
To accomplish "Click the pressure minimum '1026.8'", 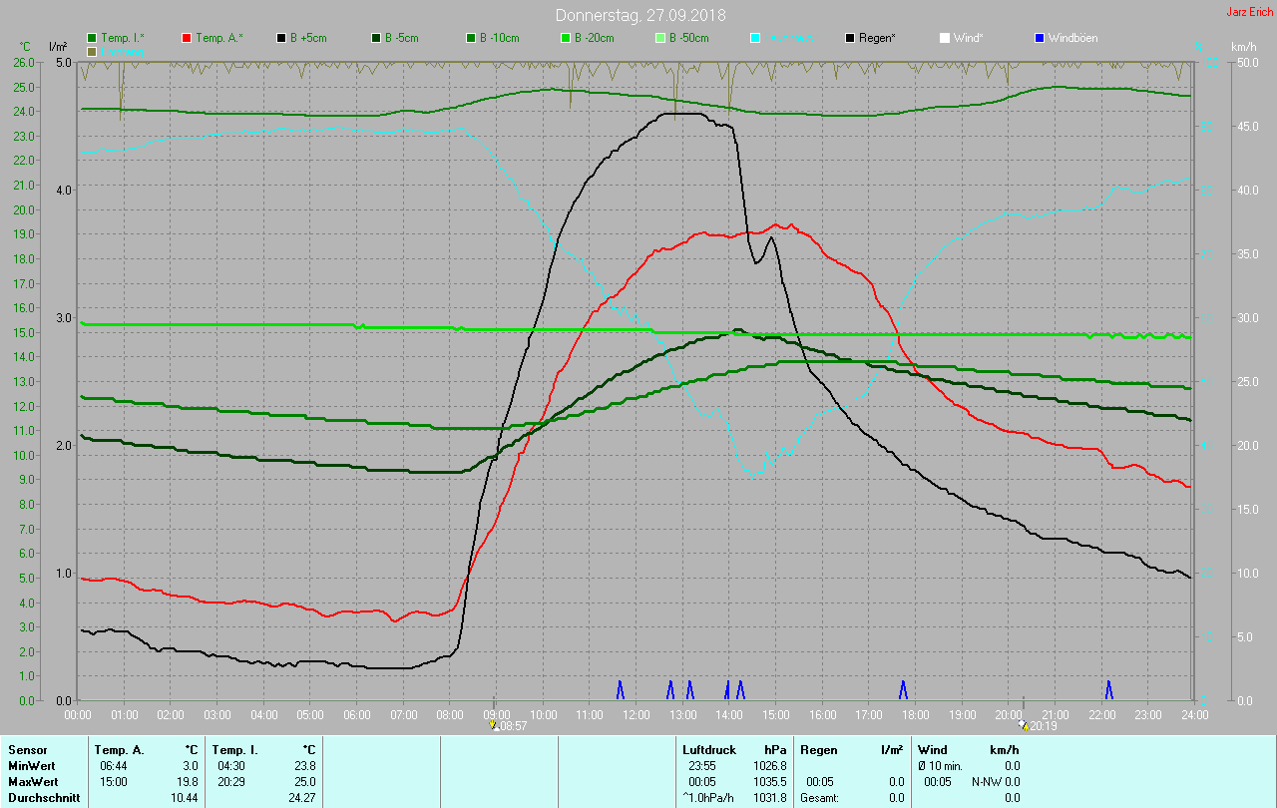I will 769,766.
